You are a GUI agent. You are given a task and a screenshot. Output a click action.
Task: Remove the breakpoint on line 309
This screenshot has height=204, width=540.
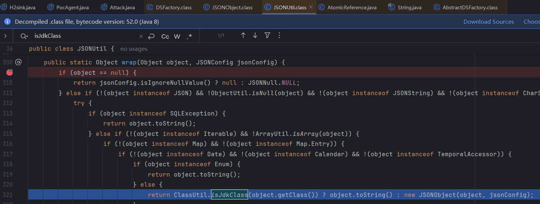[x=10, y=72]
